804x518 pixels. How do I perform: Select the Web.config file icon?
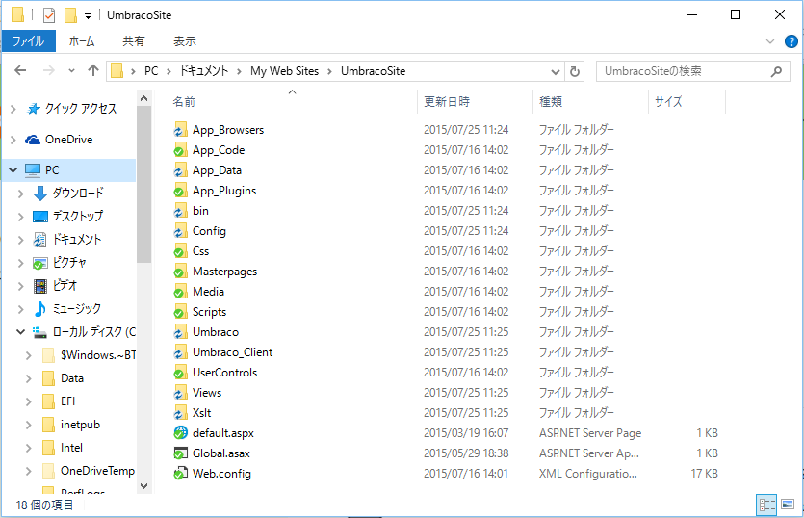(x=180, y=474)
